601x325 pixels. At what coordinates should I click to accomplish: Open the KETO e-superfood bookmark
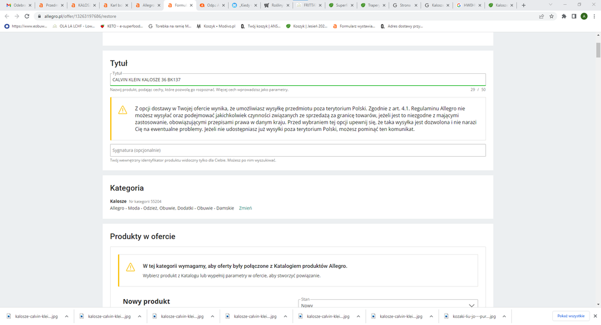(121, 26)
